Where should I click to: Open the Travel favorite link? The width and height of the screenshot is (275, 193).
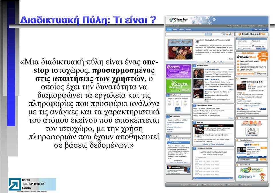pyautogui.click(x=170, y=132)
